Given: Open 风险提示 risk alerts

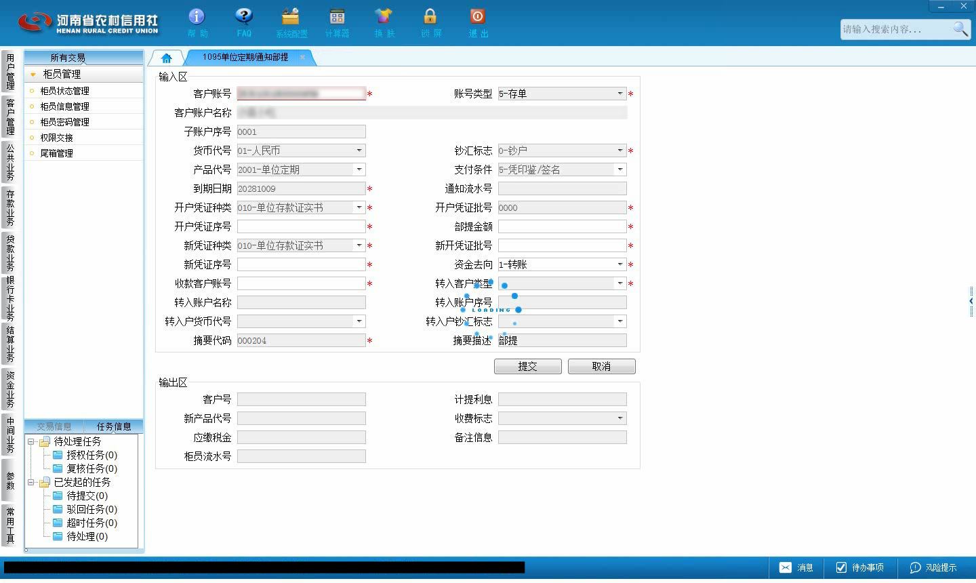Looking at the screenshot, I should [x=933, y=567].
